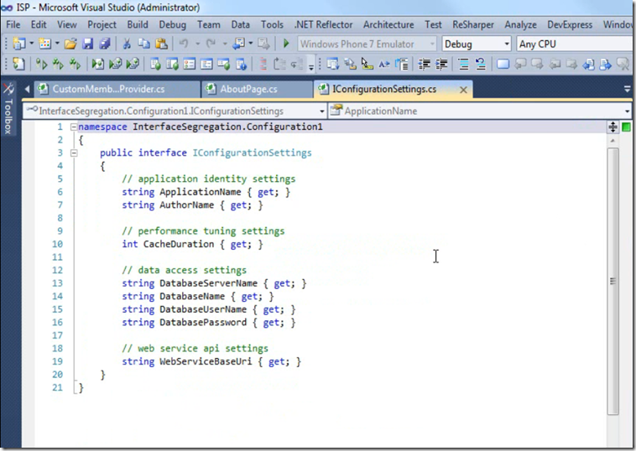Image resolution: width=636 pixels, height=451 pixels.
Task: Toggle a bookmark with the blue rectangle icon
Action: tap(503, 64)
